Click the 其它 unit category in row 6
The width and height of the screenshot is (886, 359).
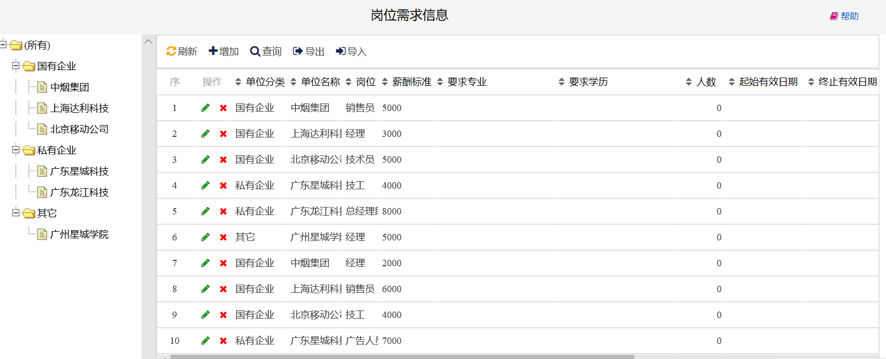(x=245, y=237)
